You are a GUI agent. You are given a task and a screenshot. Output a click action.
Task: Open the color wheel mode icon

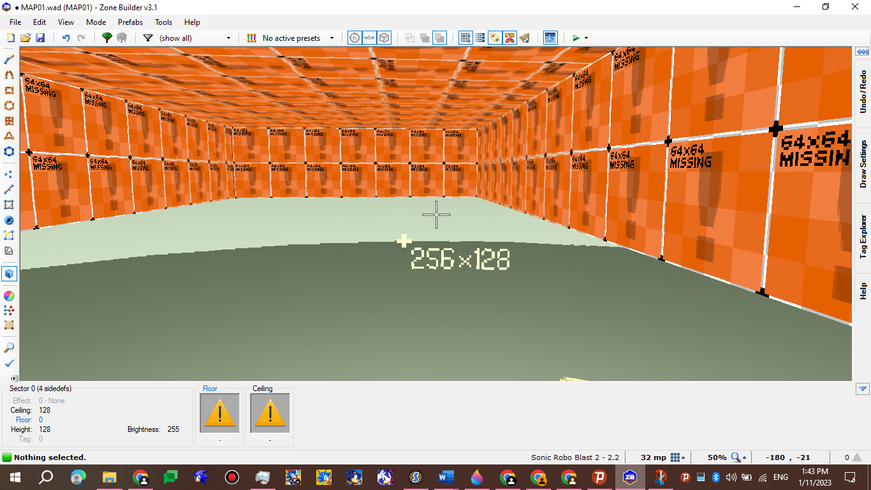point(9,295)
